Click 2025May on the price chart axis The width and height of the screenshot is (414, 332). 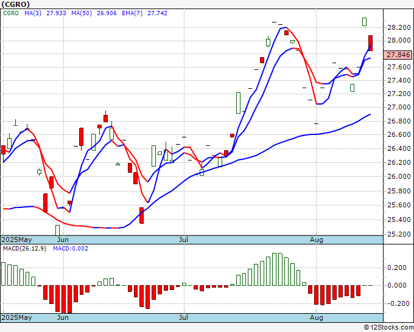point(17,240)
